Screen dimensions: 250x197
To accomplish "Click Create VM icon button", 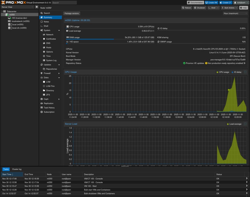I will tap(211, 3).
